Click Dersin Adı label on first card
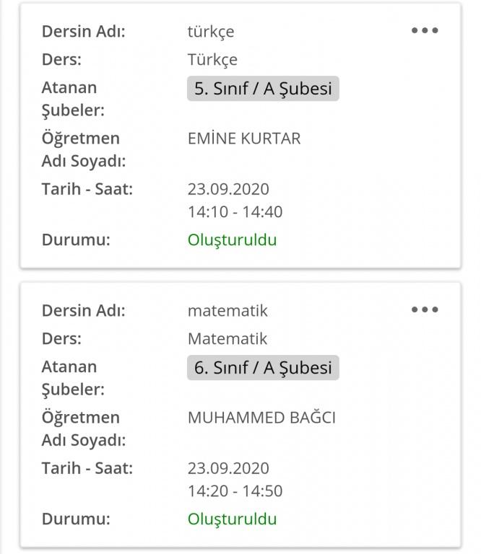Screen dimensions: 481x554 click(x=83, y=32)
